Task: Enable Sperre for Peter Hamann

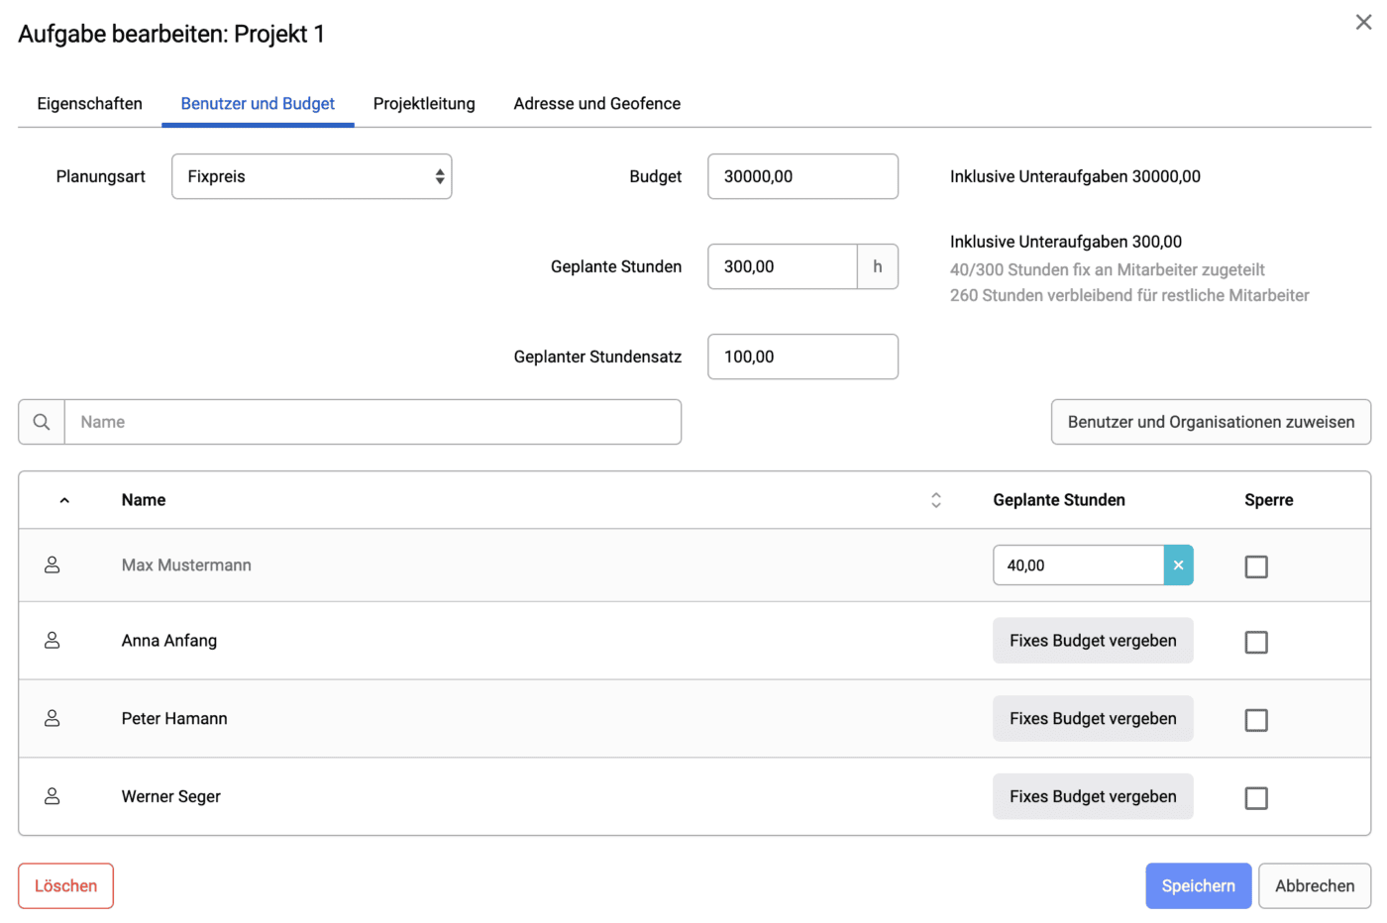Action: pyautogui.click(x=1256, y=720)
